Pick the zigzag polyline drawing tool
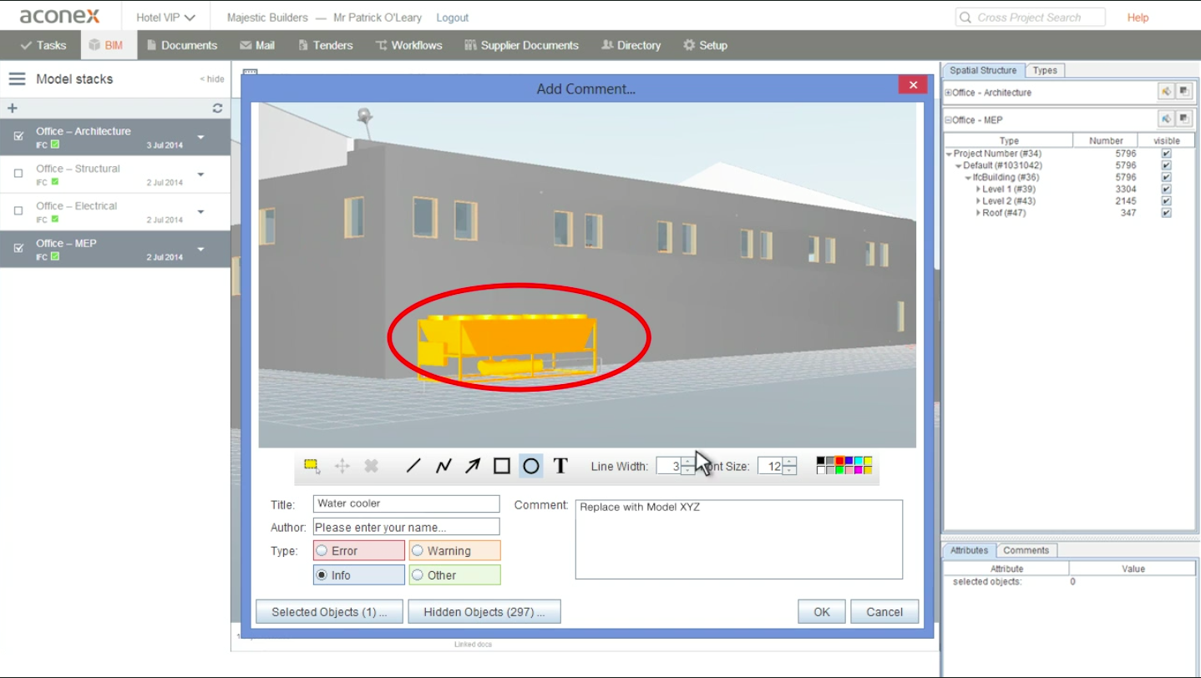Image resolution: width=1201 pixels, height=678 pixels. (443, 466)
